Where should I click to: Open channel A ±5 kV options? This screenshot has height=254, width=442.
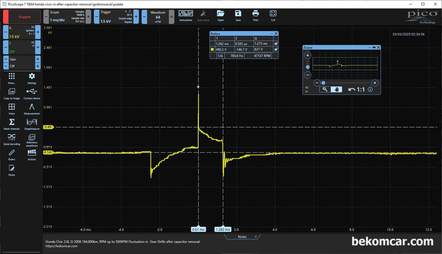(22, 32)
